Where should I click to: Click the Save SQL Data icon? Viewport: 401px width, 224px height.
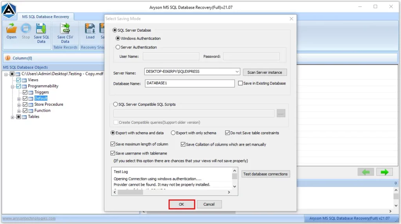[41, 29]
